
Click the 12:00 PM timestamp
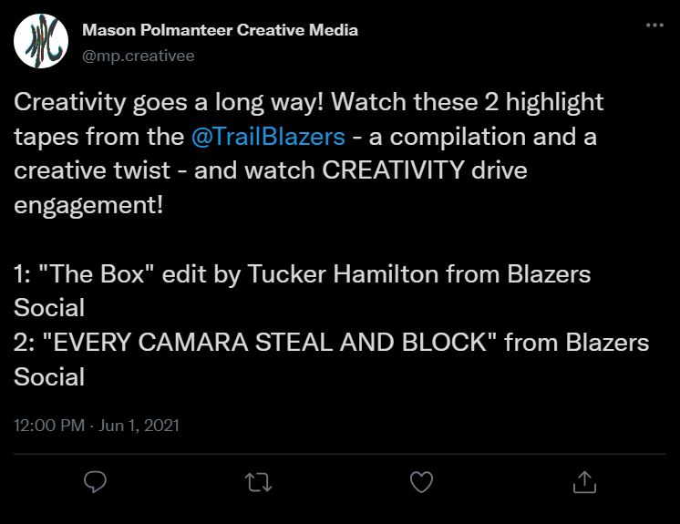(46, 426)
